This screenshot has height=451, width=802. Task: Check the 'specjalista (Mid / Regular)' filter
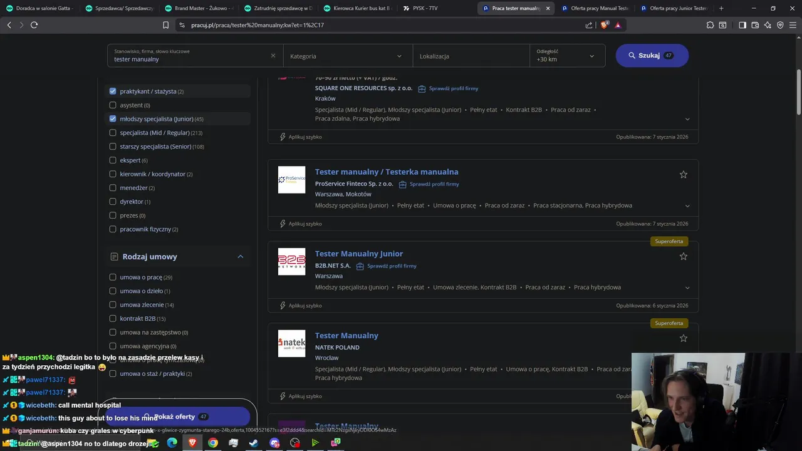point(113,133)
